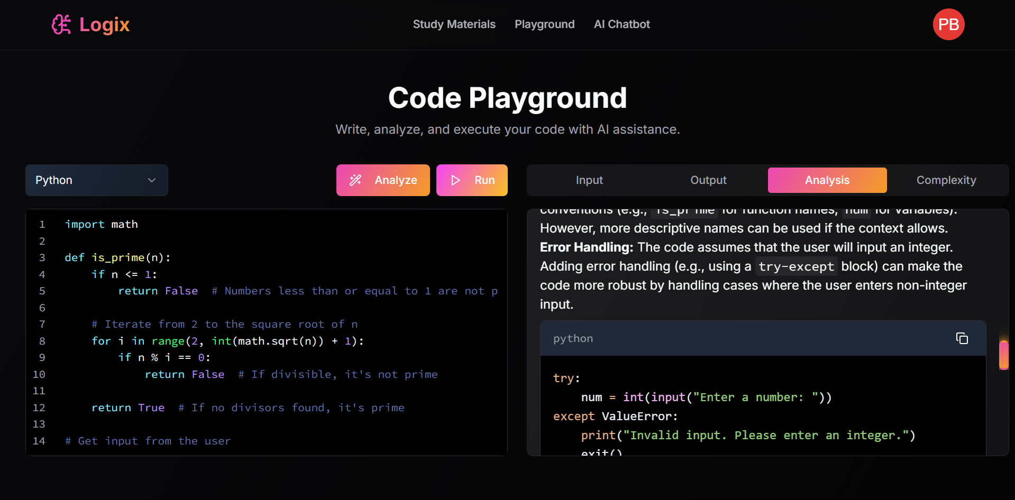Click inside the code editor on line 14
The height and width of the screenshot is (500, 1015).
[x=148, y=441]
